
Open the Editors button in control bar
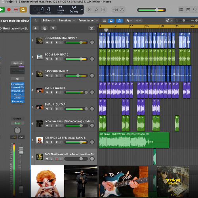[x=103, y=10]
